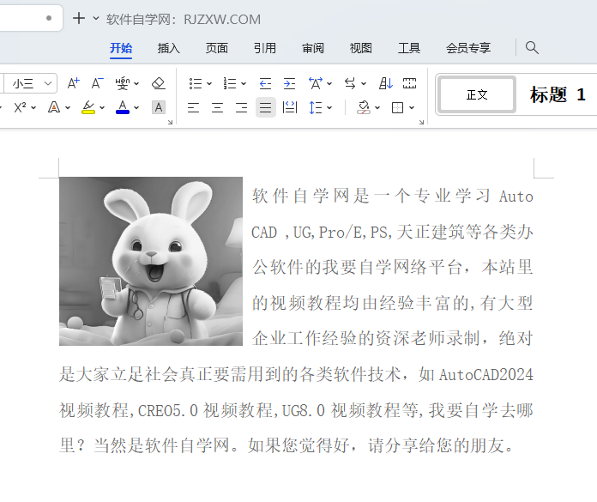Viewport: 597px width, 502px height.
Task: Clear formatting with the eraser icon
Action: click(x=158, y=83)
